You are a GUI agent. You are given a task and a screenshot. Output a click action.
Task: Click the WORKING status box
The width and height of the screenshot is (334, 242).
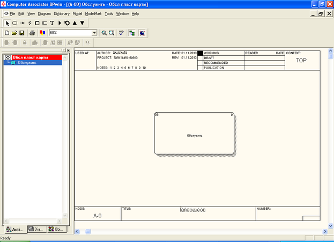click(200, 53)
